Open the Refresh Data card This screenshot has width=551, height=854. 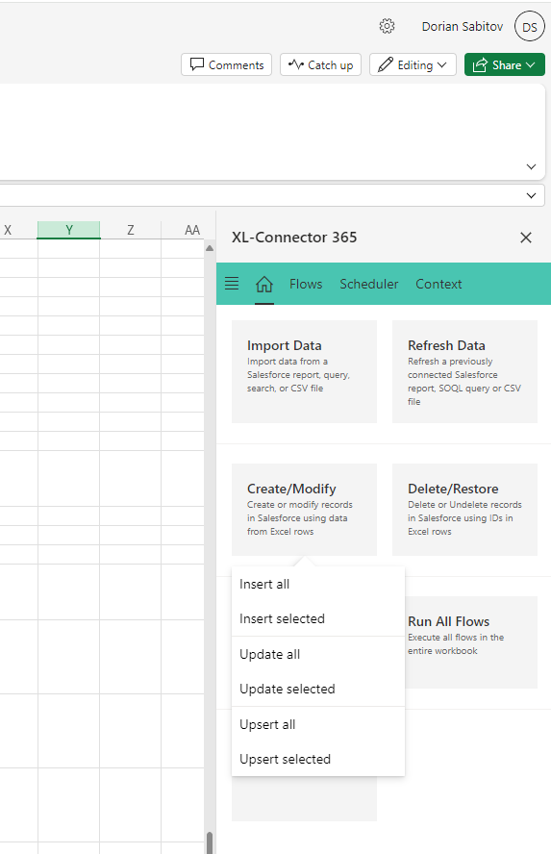465,371
